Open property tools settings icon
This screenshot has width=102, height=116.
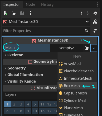pos(95,31)
